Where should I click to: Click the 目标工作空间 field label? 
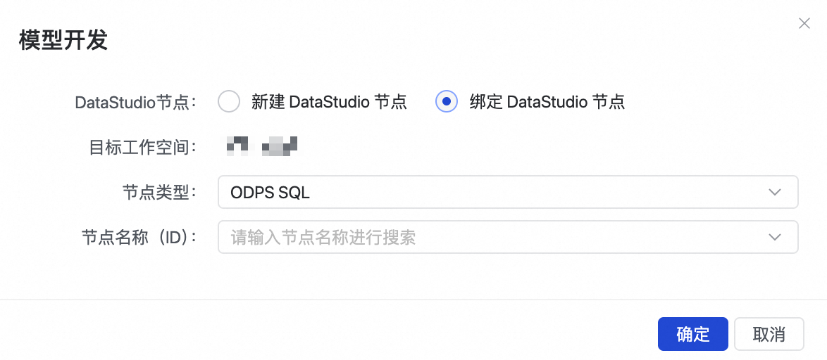coord(142,147)
